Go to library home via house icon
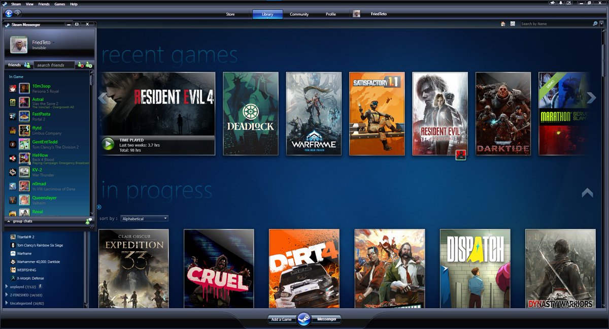 (x=503, y=23)
